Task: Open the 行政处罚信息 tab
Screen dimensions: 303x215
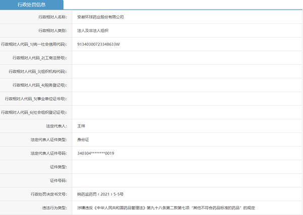Action: pos(31,5)
